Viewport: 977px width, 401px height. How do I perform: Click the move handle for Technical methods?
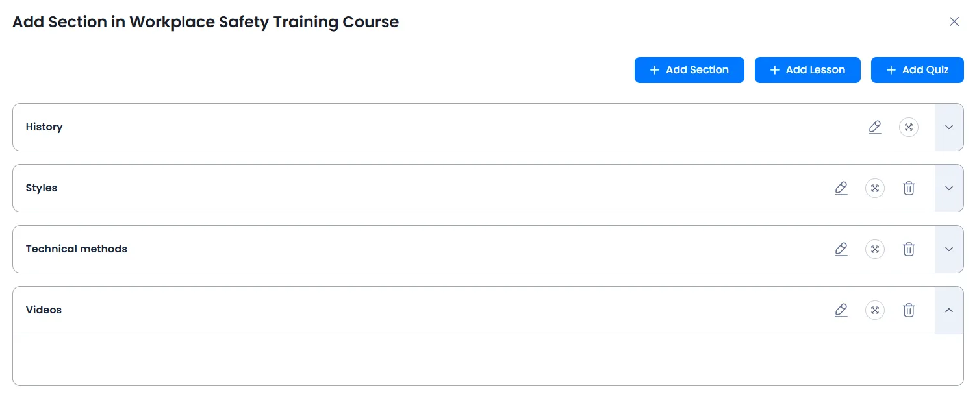(x=874, y=249)
